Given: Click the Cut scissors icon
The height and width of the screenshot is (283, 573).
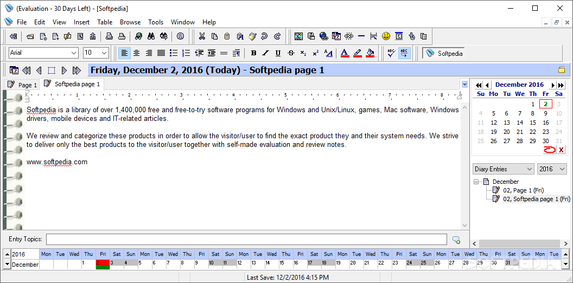Looking at the screenshot, I should pos(202,36).
